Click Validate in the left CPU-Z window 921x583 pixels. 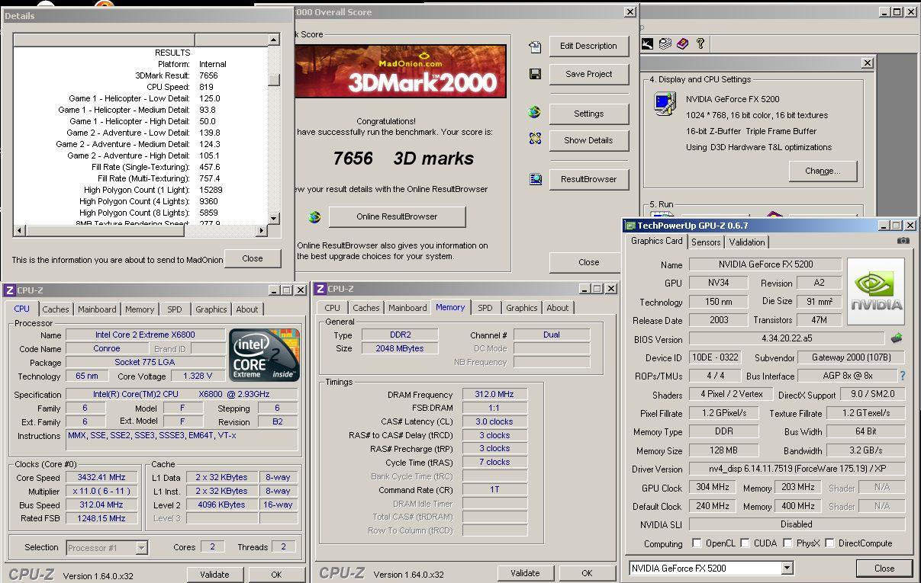pos(214,574)
